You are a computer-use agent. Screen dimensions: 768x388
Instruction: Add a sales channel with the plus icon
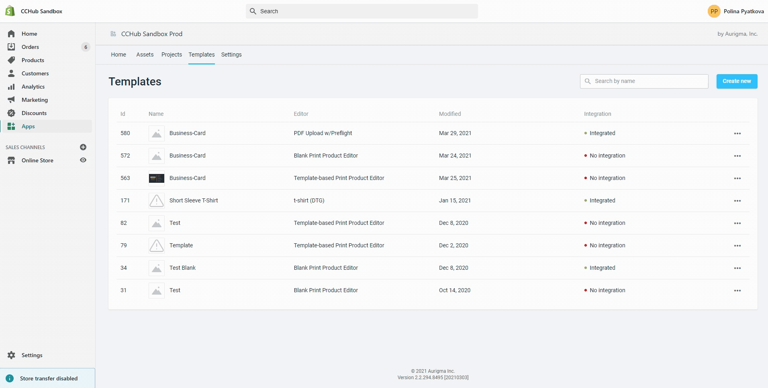point(83,147)
